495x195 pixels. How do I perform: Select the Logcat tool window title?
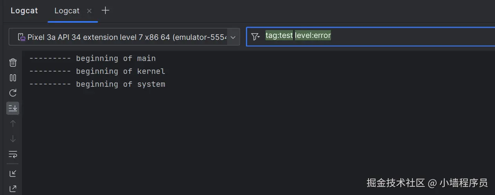[24, 11]
